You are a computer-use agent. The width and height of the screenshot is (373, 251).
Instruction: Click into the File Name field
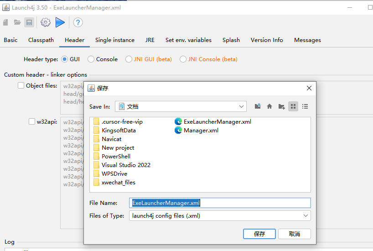coord(220,203)
